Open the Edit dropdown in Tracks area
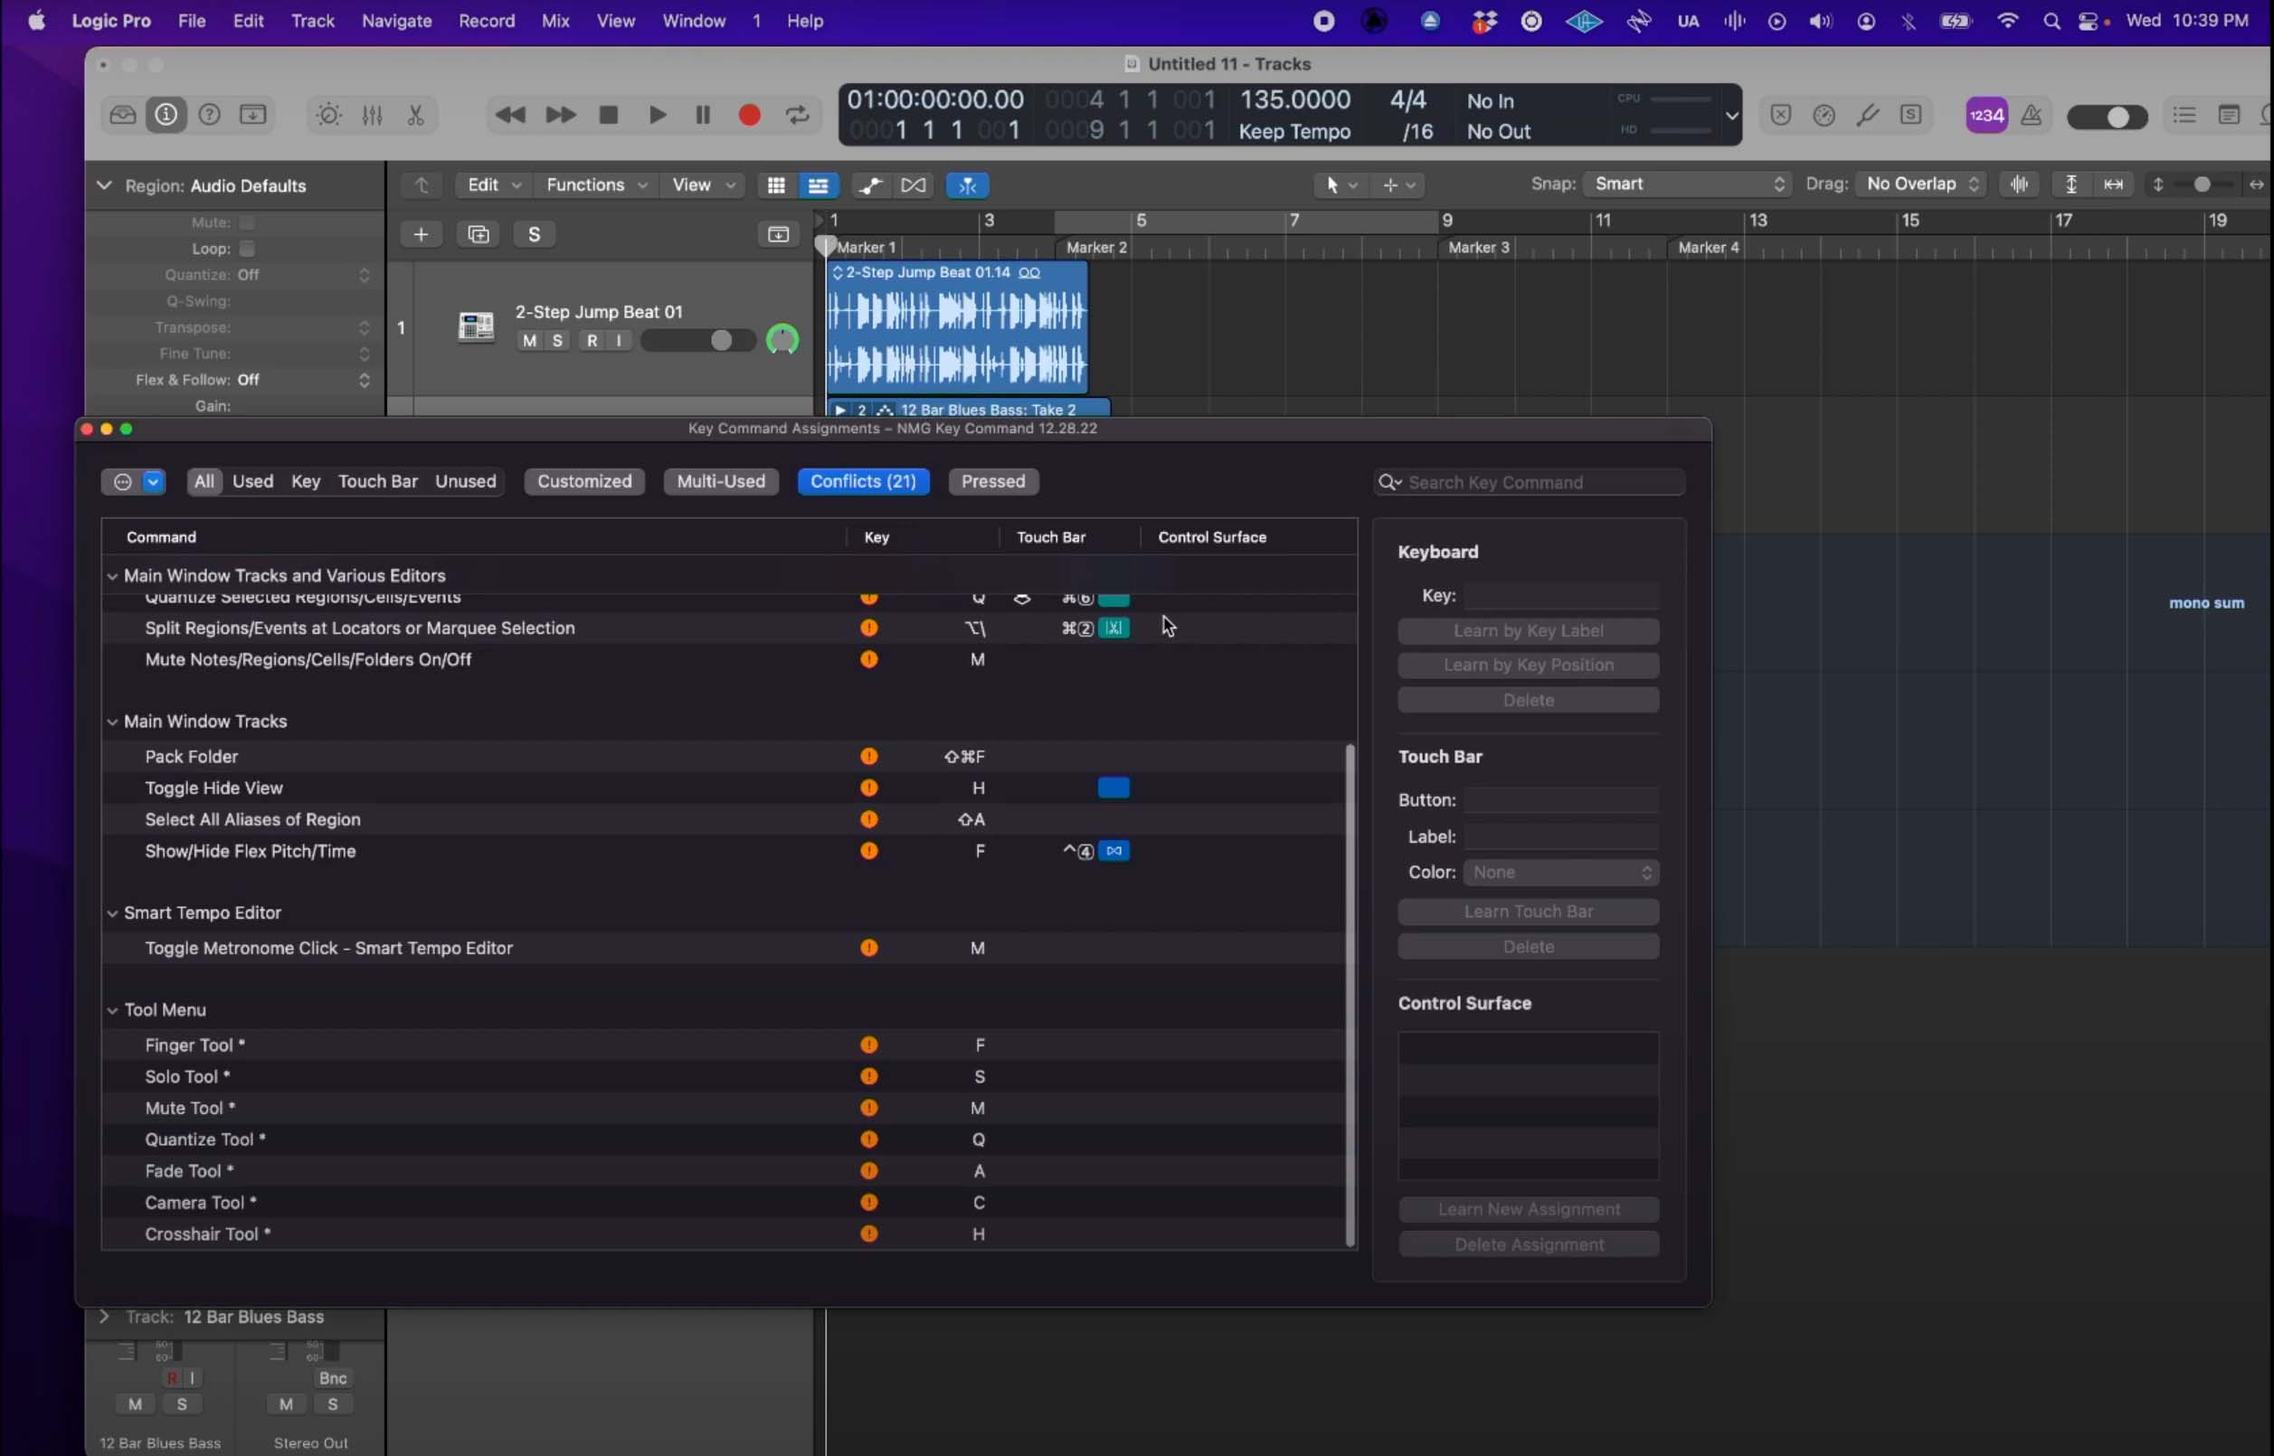Viewport: 2274px width, 1456px height. (x=495, y=185)
